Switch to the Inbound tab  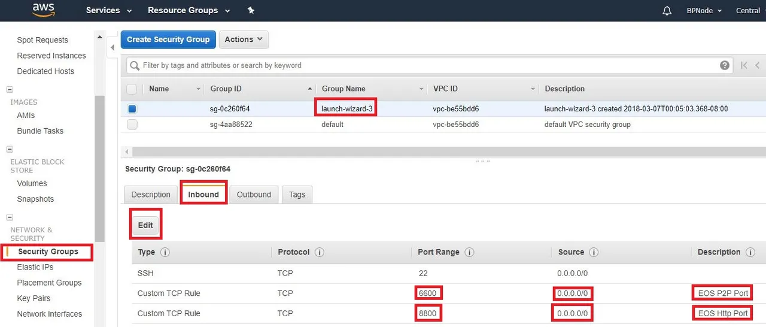point(203,195)
